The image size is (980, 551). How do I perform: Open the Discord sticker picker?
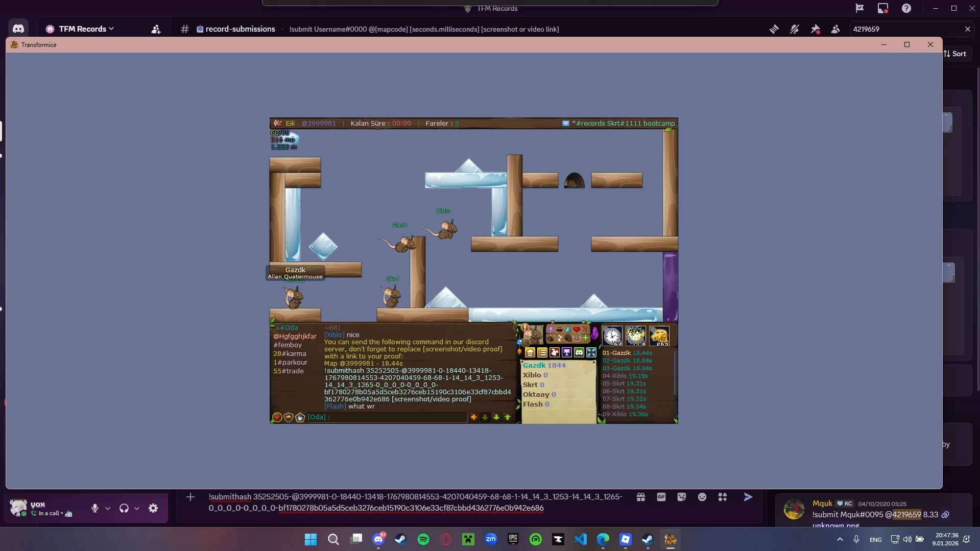click(682, 497)
